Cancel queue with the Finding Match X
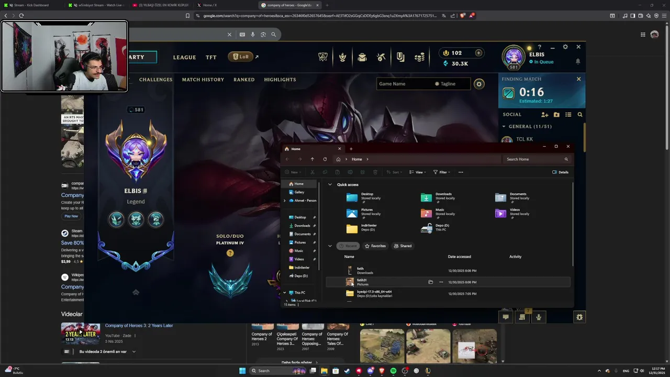 coord(578,79)
